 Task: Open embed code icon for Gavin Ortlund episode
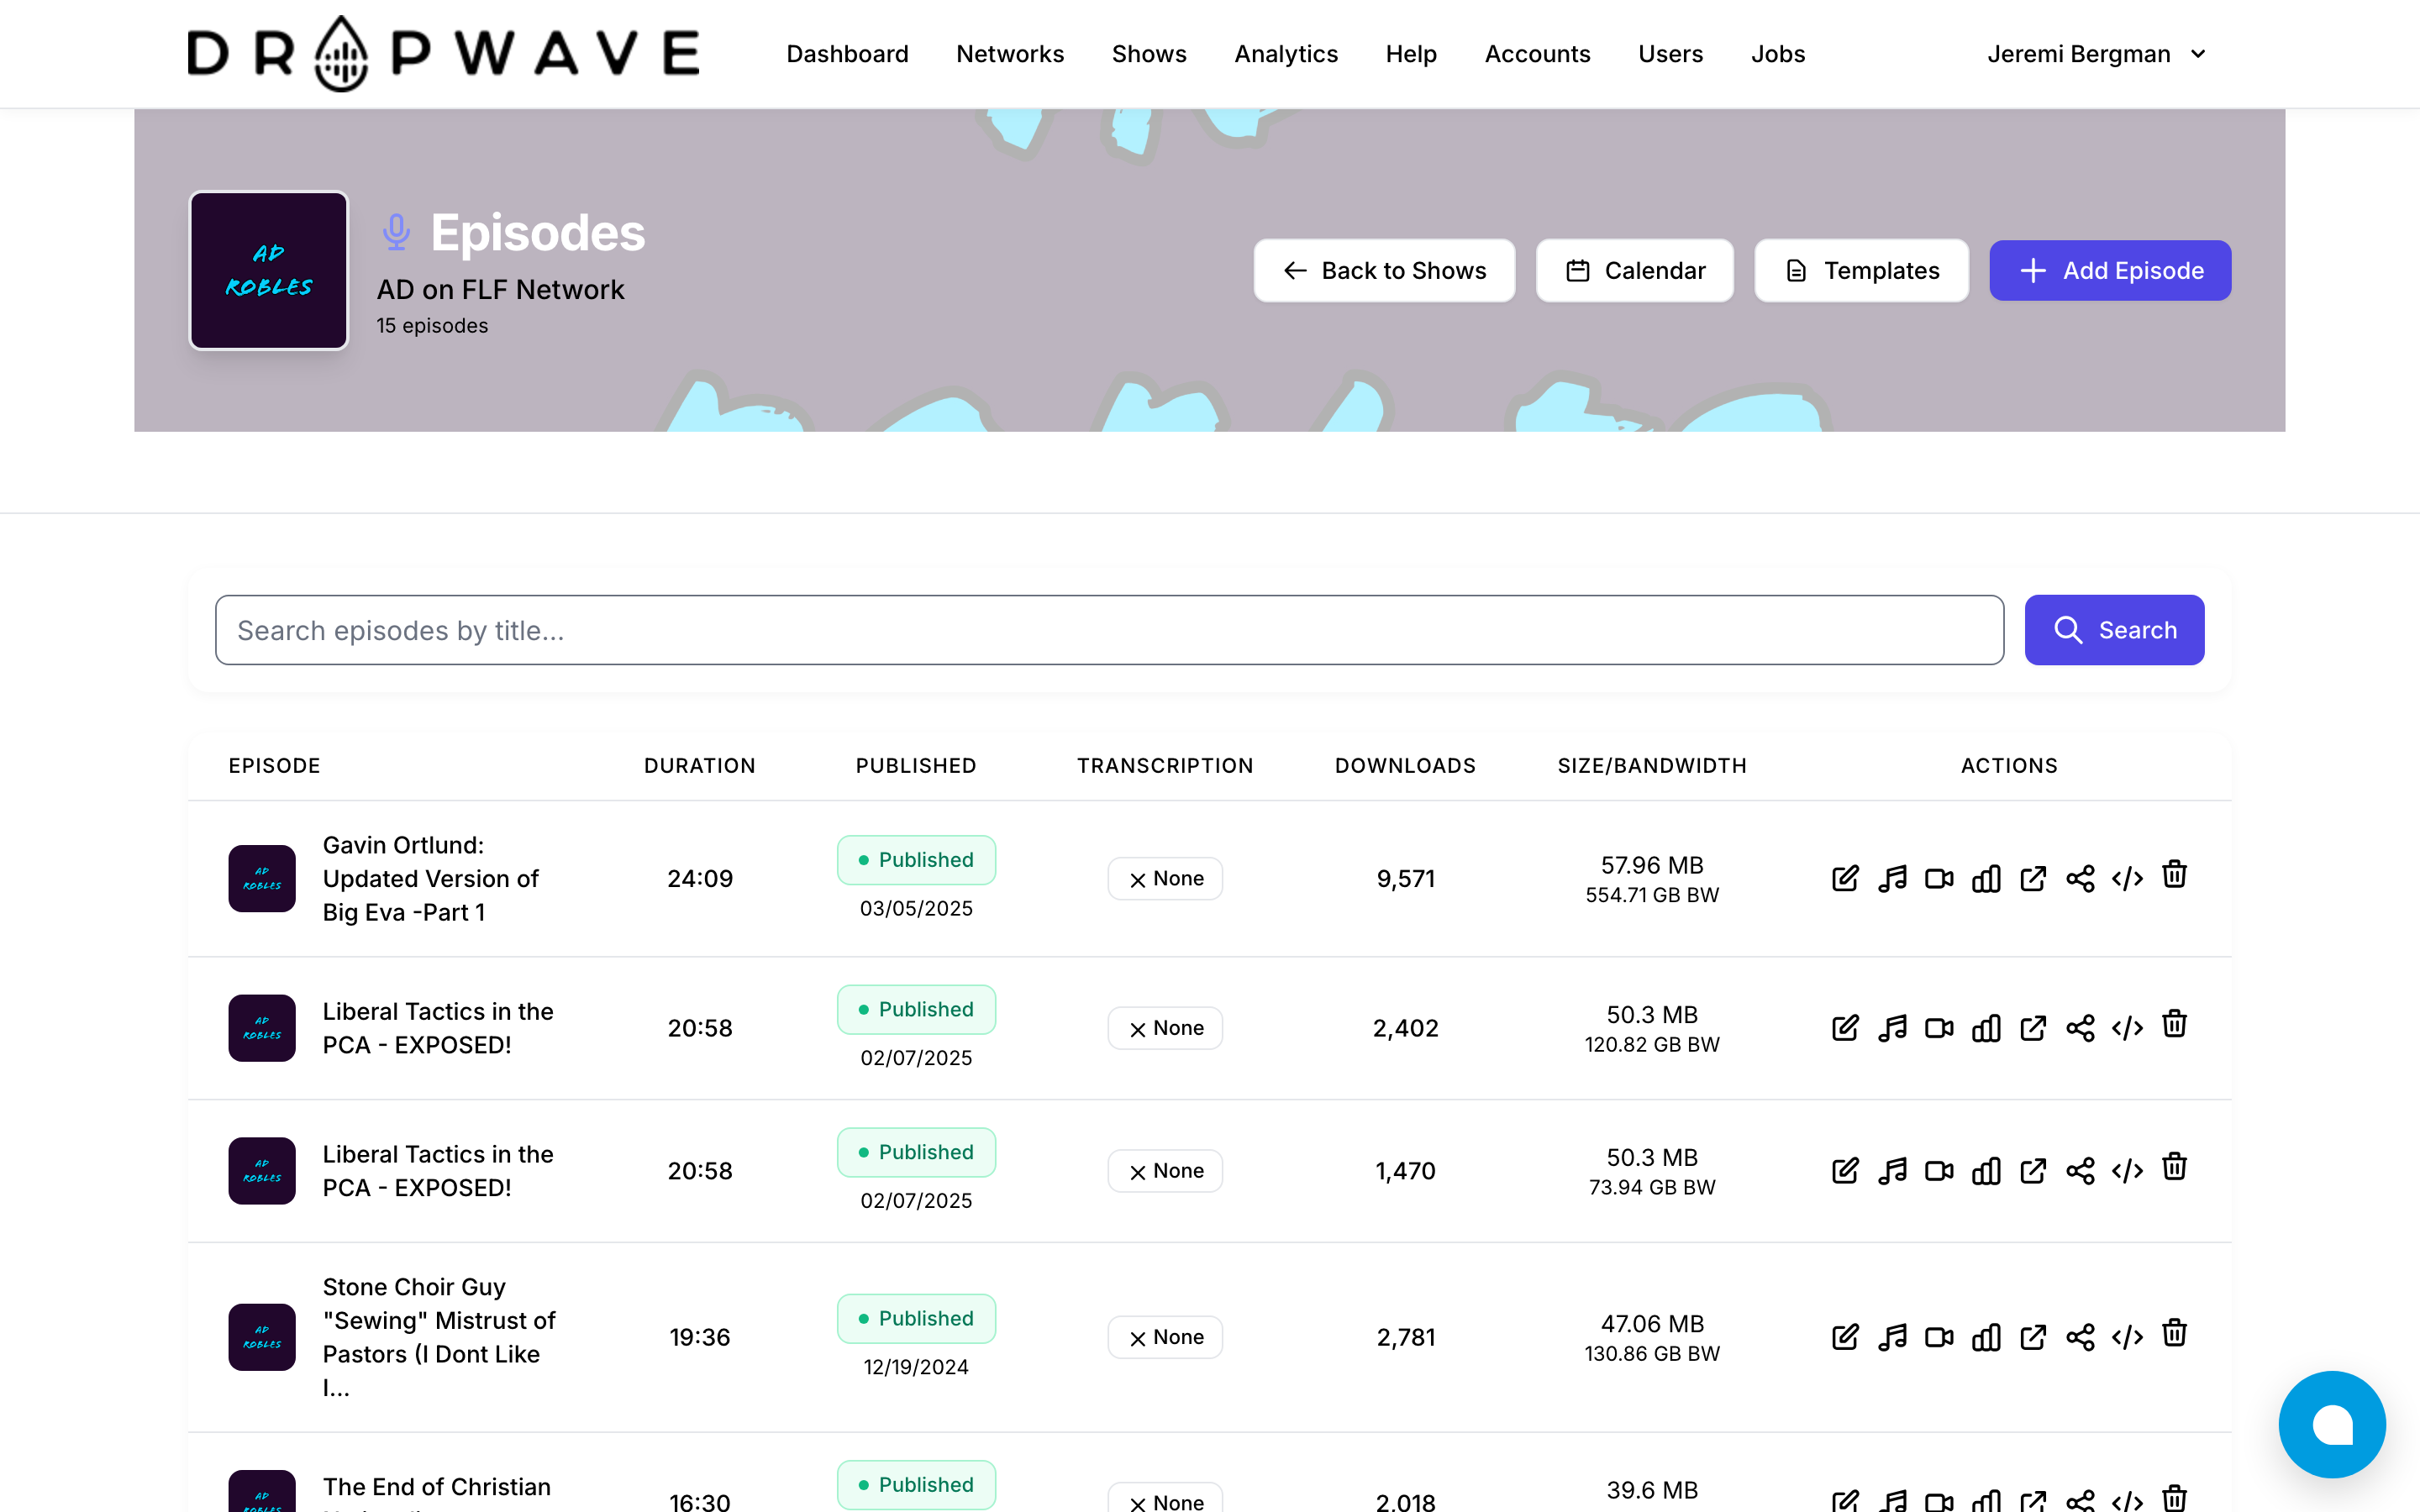(2127, 878)
